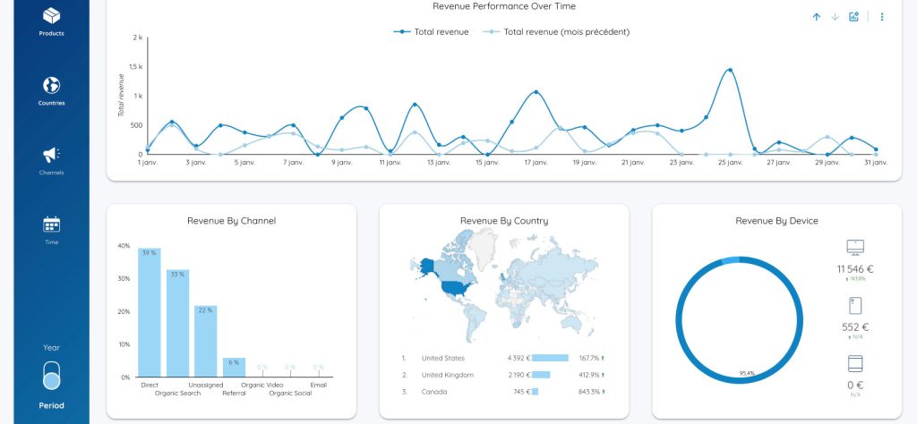Open the chart explore settings icon
Screen dimensions: 917x424
853,17
